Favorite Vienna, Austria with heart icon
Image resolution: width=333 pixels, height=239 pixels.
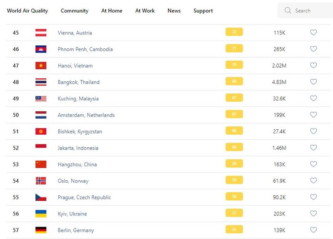pos(313,33)
